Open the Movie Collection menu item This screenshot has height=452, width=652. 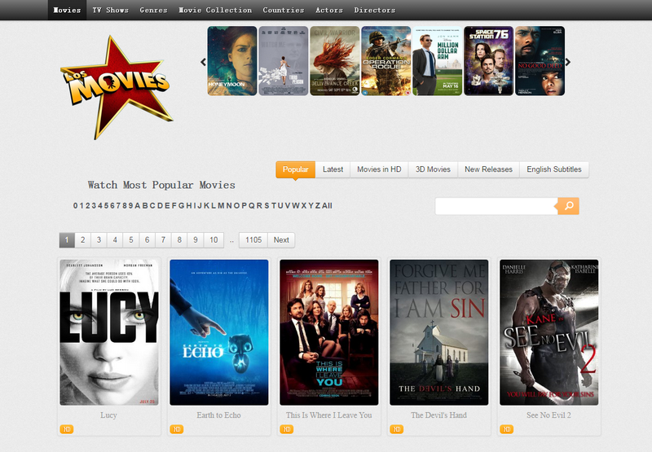(215, 10)
